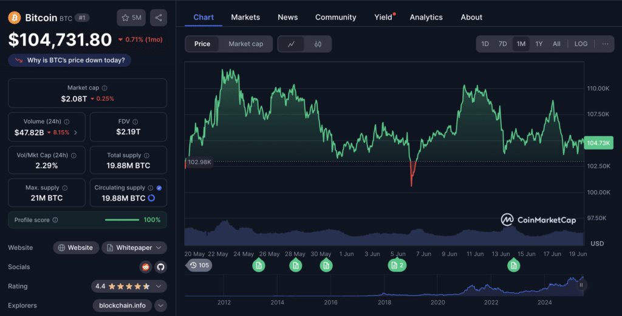Click the FDV info icon
Screen dimensions: 622x316
click(135, 122)
